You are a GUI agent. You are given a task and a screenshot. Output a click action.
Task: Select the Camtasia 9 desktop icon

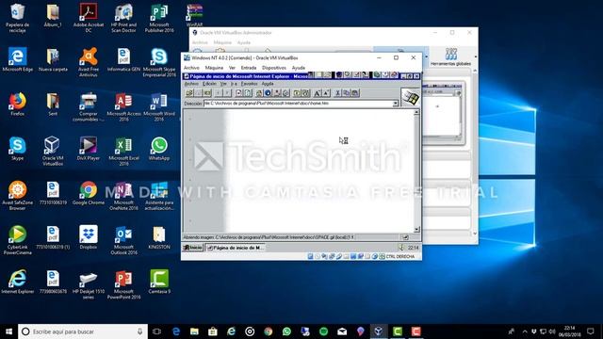[x=159, y=282]
